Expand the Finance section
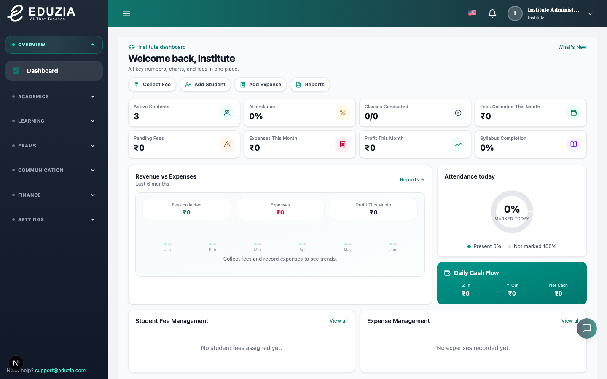 tap(54, 195)
